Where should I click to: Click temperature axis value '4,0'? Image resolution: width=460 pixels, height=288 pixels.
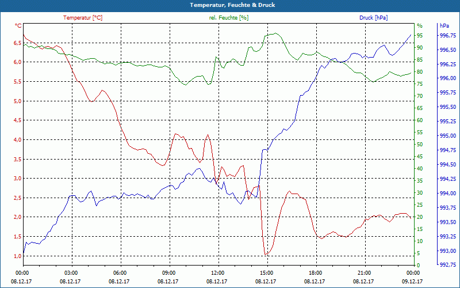point(18,139)
